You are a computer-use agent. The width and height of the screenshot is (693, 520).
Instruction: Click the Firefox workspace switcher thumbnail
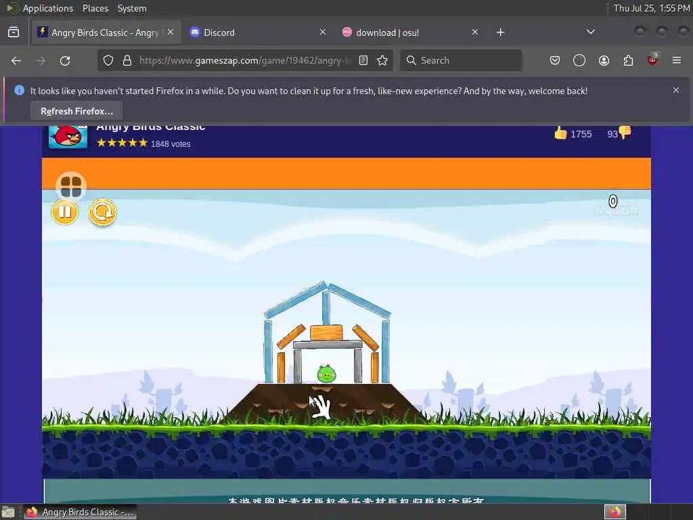614,512
